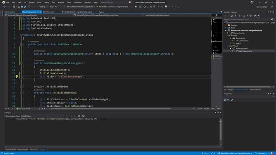Click the Clear All output icon
Screen dimensions: 276x155
[x=78, y=116]
